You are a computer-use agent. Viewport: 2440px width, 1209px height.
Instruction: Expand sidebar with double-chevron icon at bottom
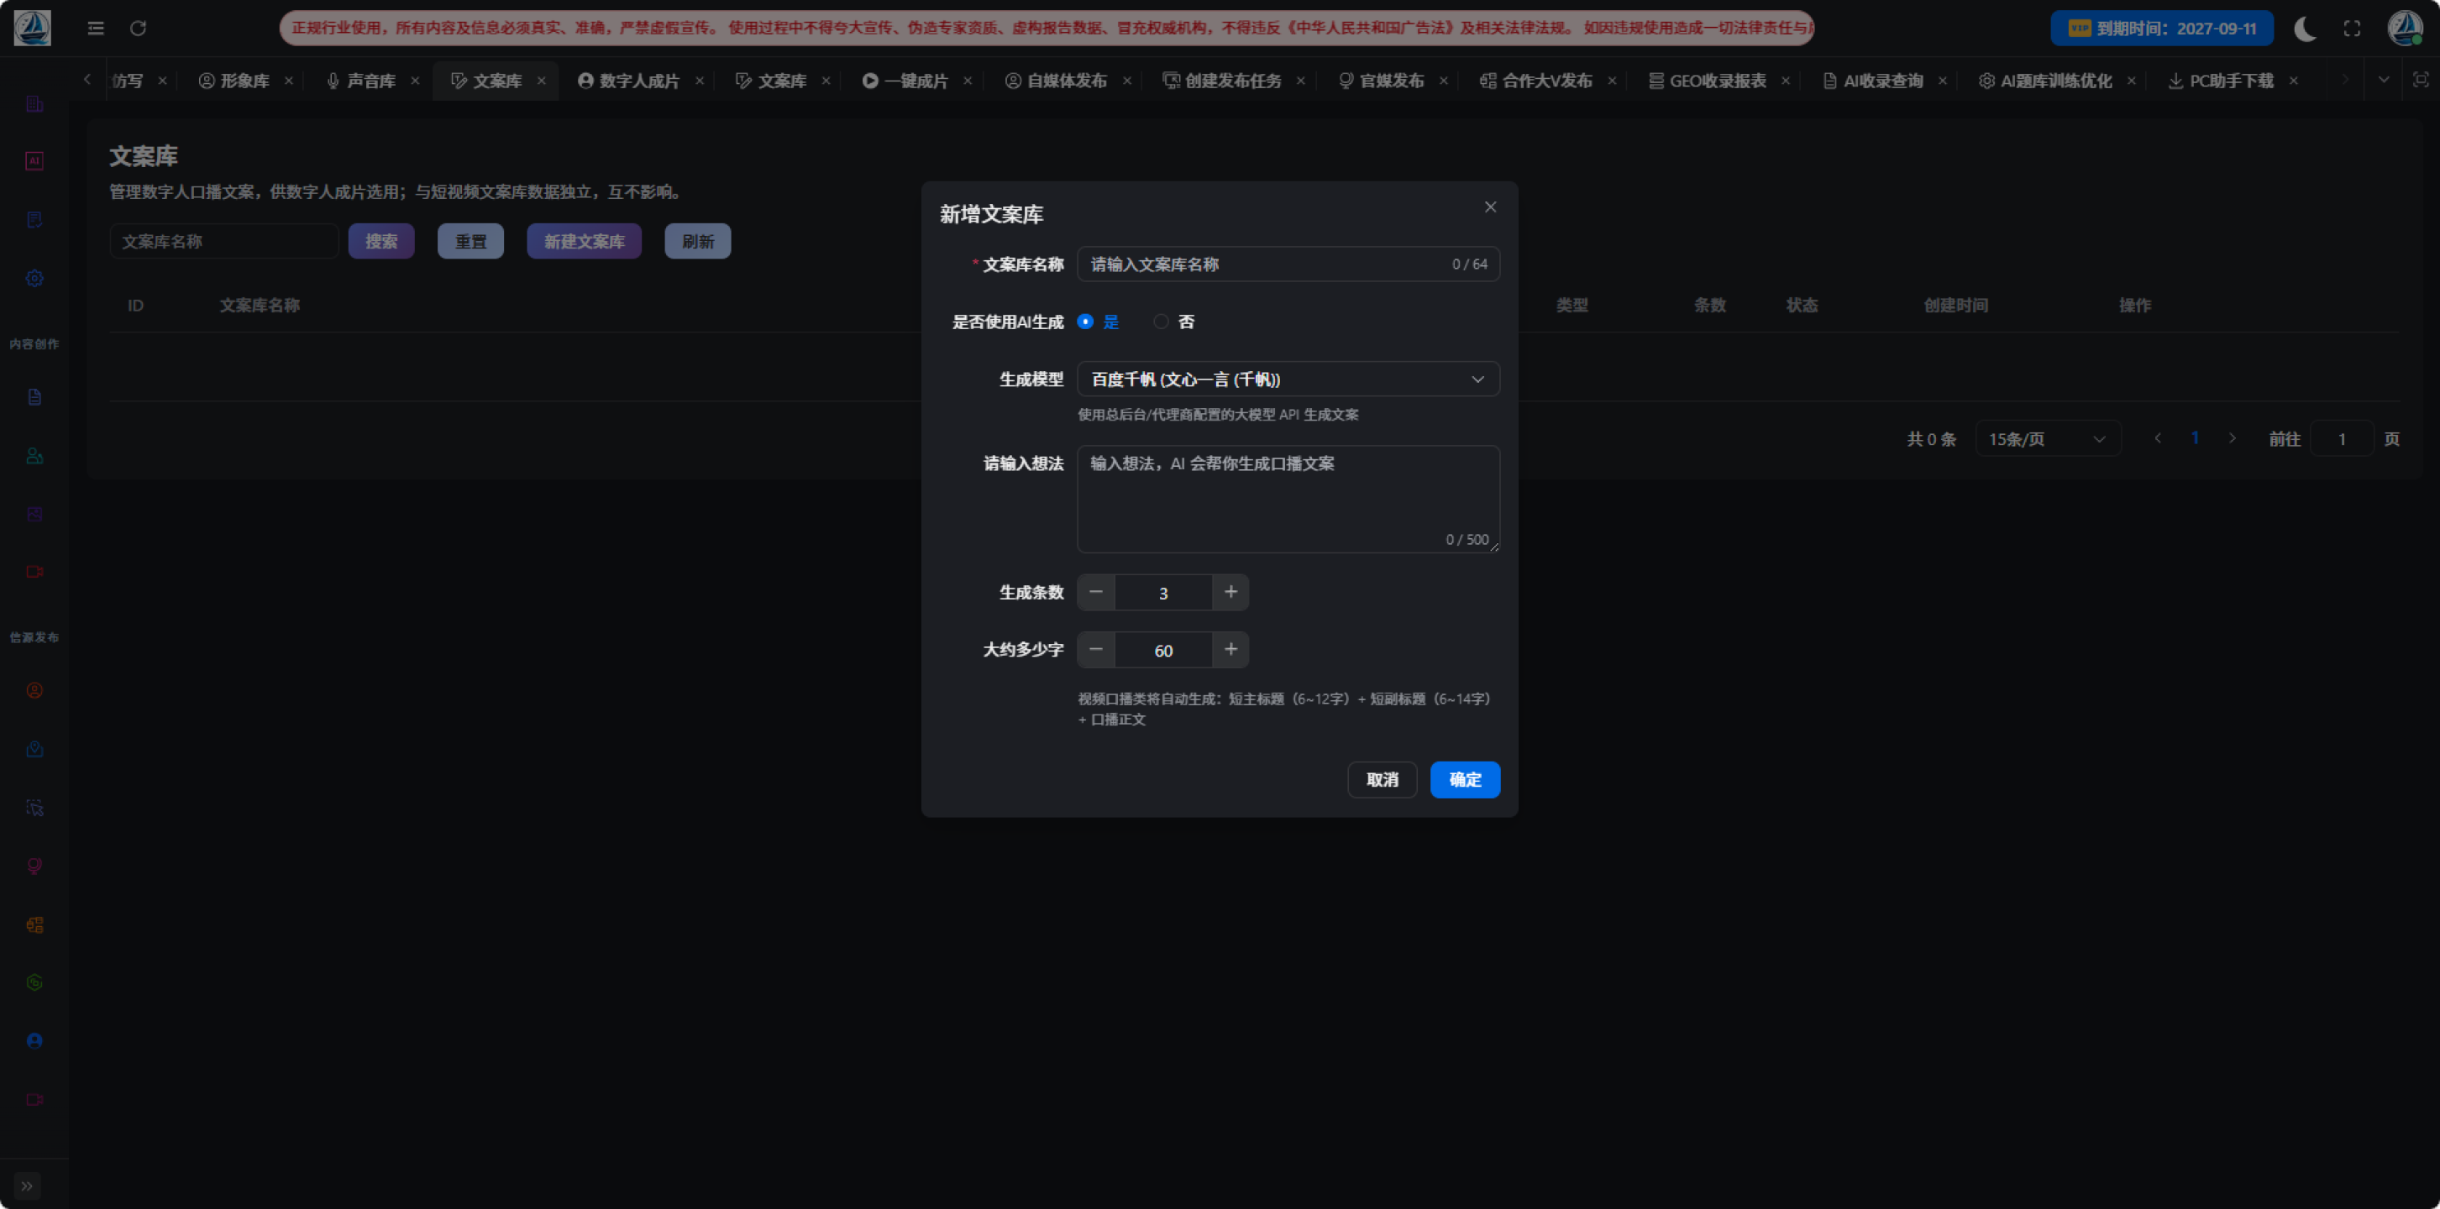click(x=27, y=1185)
